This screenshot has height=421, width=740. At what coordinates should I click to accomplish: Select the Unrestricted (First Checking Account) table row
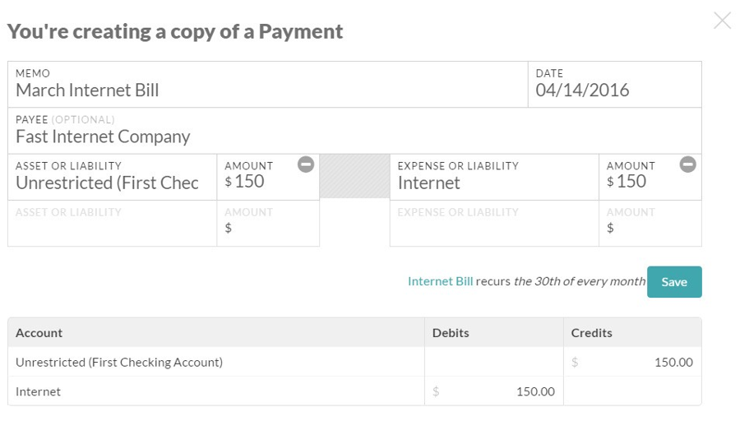point(354,362)
